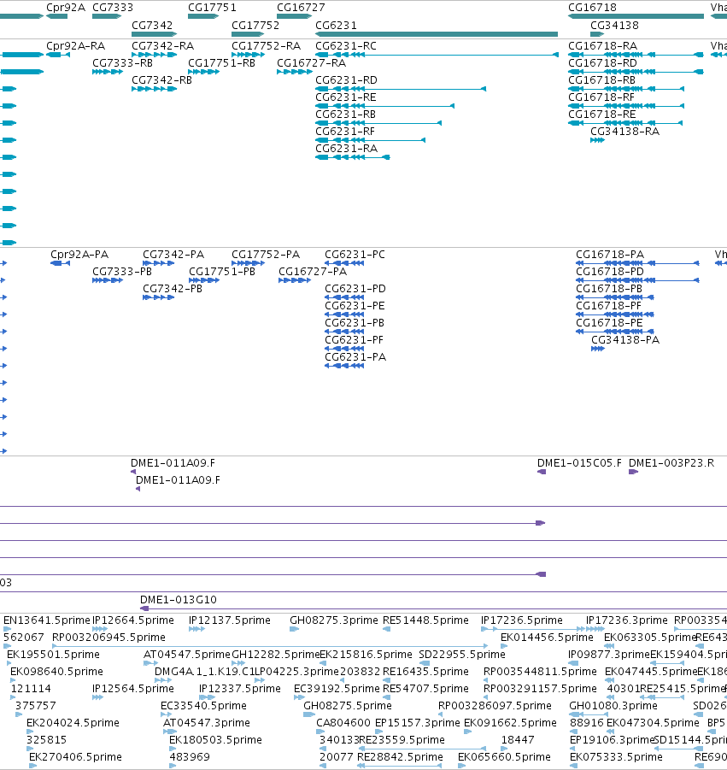Select transcript CG6231-RD
The height and width of the screenshot is (770, 727).
[346, 80]
